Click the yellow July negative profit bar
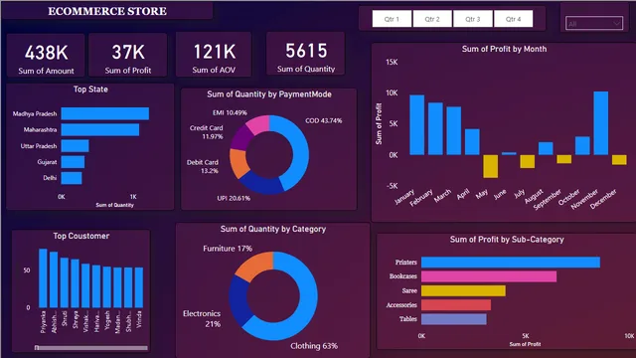This screenshot has height=358, width=636. (528, 161)
